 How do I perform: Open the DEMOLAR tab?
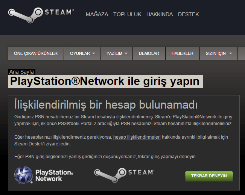pos(149,53)
